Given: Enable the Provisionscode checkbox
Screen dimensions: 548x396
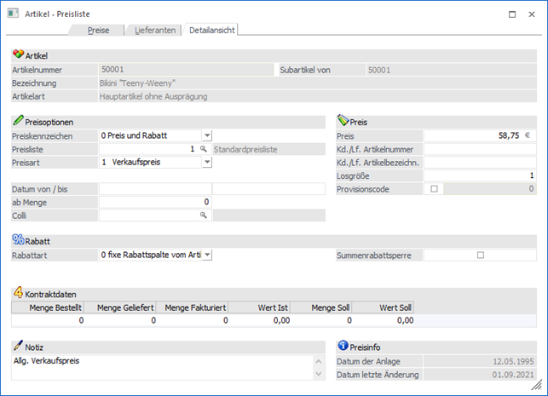Looking at the screenshot, I should [x=434, y=189].
